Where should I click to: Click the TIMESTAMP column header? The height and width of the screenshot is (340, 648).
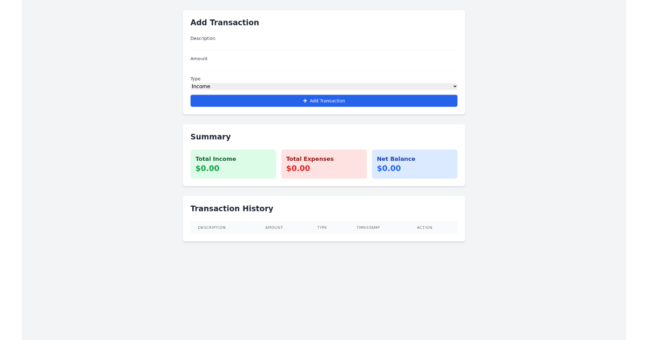tap(368, 227)
